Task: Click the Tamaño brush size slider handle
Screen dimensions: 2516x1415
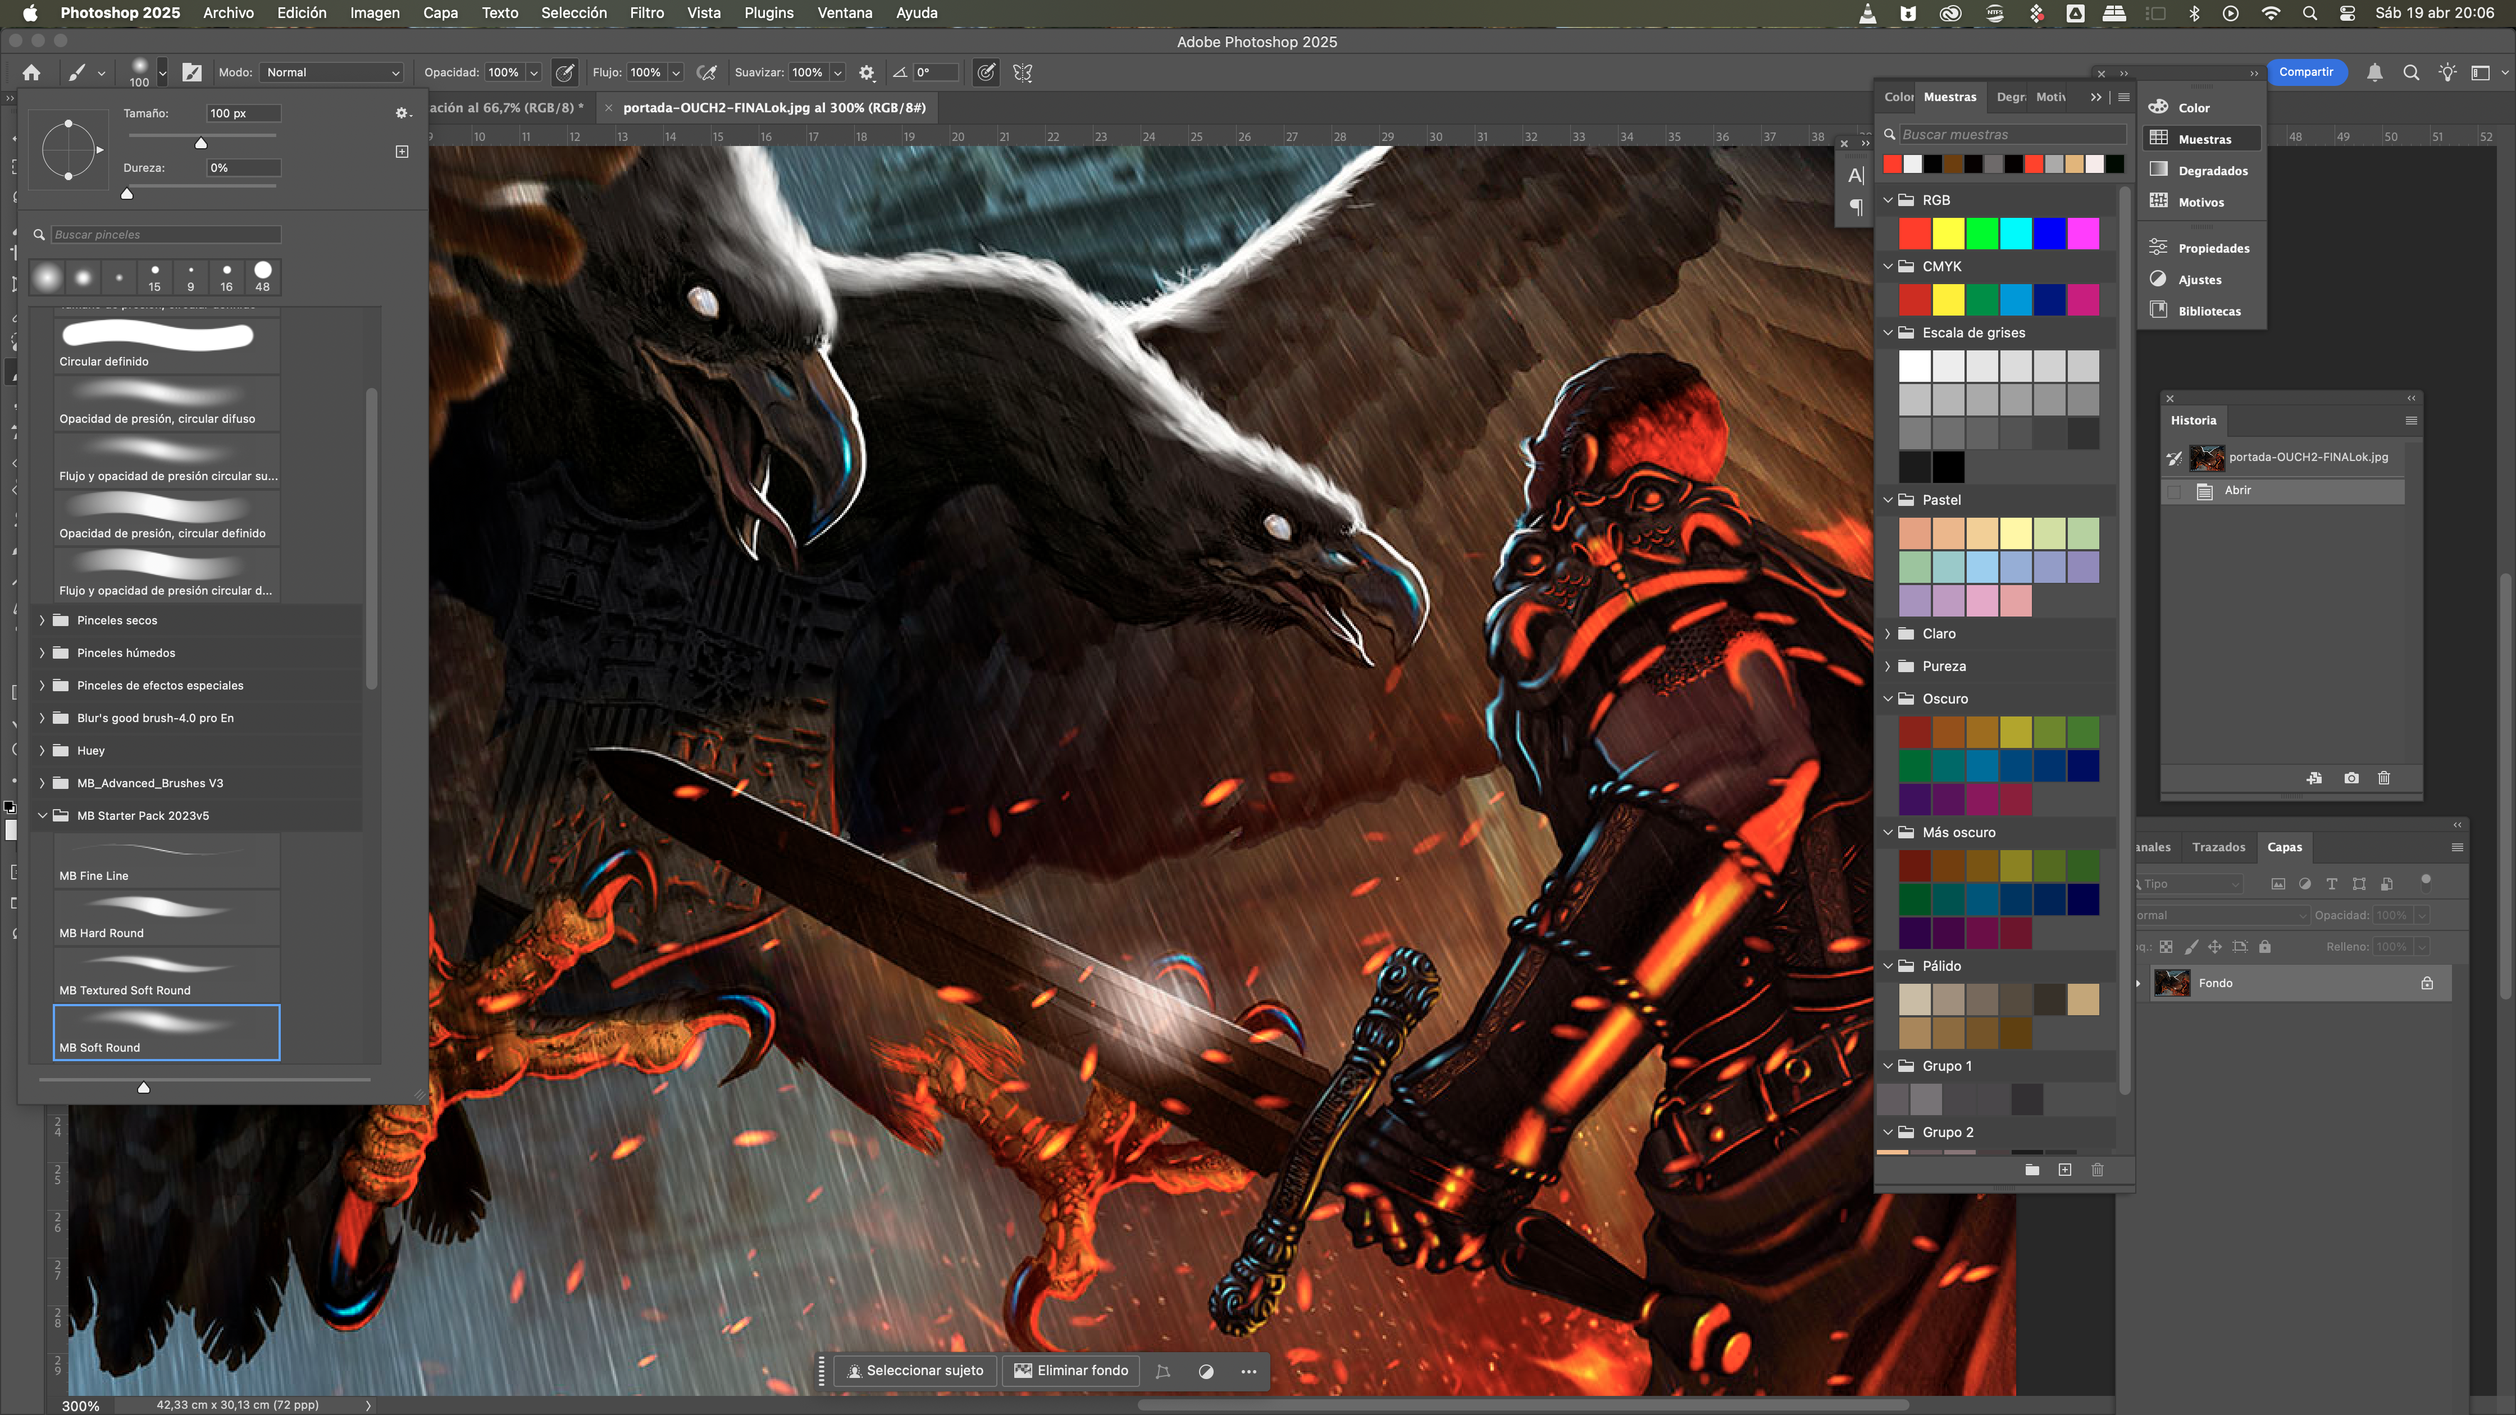Action: click(x=201, y=143)
